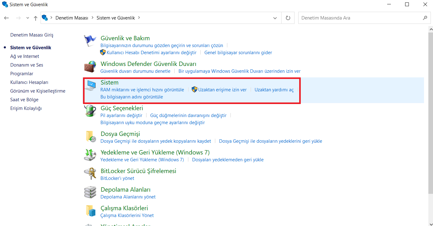433x226 pixels.
Task: Open the Yedekleme ve Geri Yükleme icon
Action: pyautogui.click(x=90, y=155)
